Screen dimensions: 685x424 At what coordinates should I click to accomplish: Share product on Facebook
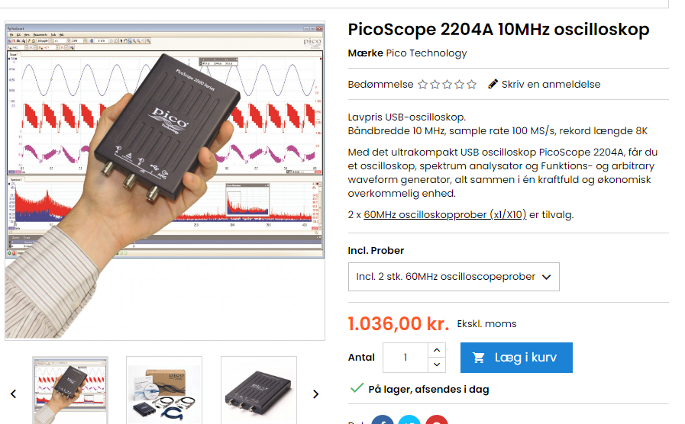tap(383, 419)
